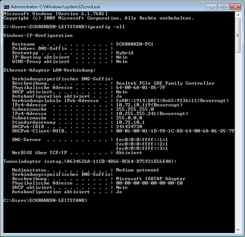This screenshot has width=245, height=237.
Task: Click the physical address 64-00-6A-01-D5-7F
Action: 140,87
